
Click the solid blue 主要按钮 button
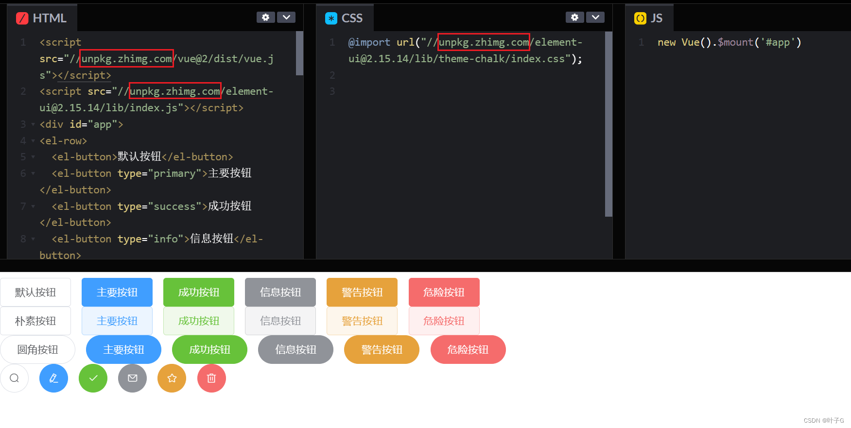pyautogui.click(x=117, y=292)
